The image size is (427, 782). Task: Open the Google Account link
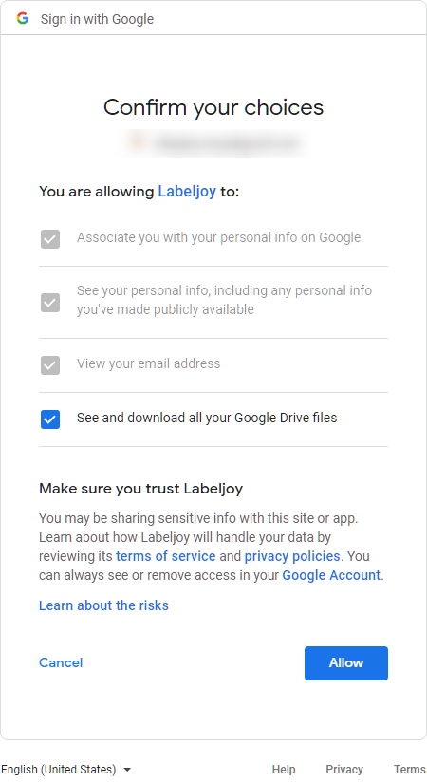(x=331, y=575)
